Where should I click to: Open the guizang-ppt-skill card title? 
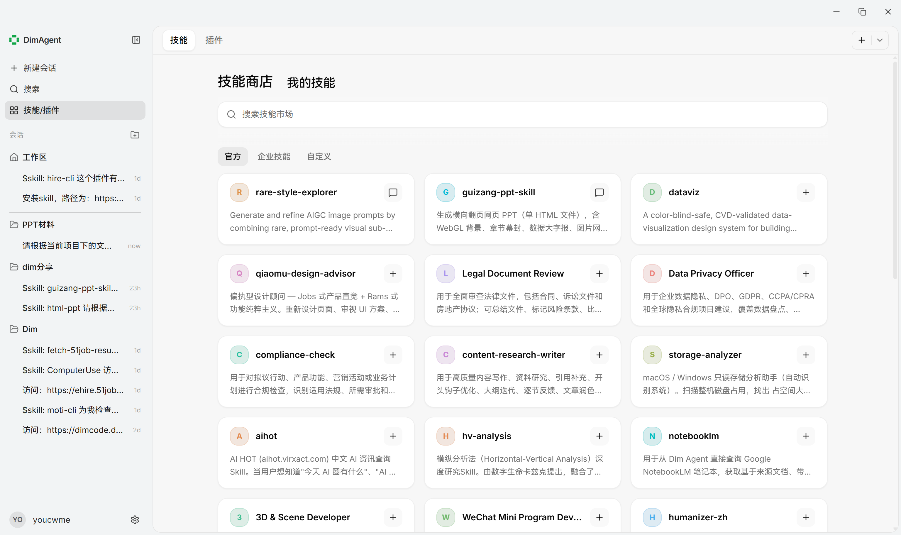[498, 192]
